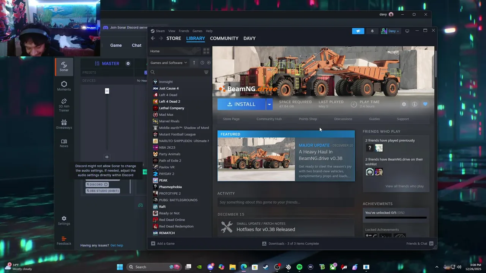Open Hotfixes for v0.38 Released news
Image resolution: width=486 pixels, height=273 pixels.
click(x=266, y=229)
